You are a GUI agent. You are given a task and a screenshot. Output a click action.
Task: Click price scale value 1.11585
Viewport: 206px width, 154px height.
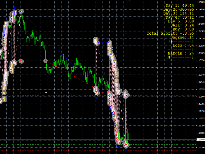click(201, 133)
